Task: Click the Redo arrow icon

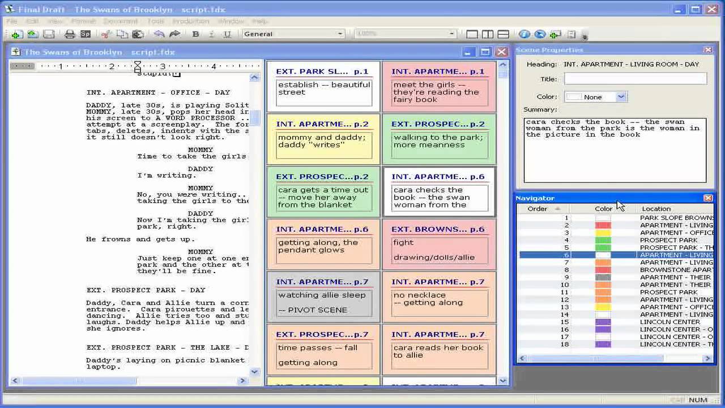Action: click(x=175, y=34)
